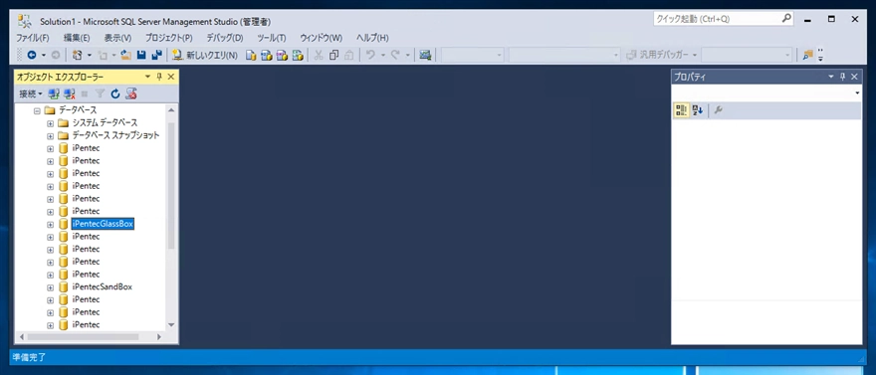Open the toolbar overflow options arrow
Image resolution: width=876 pixels, height=375 pixels.
tap(820, 55)
